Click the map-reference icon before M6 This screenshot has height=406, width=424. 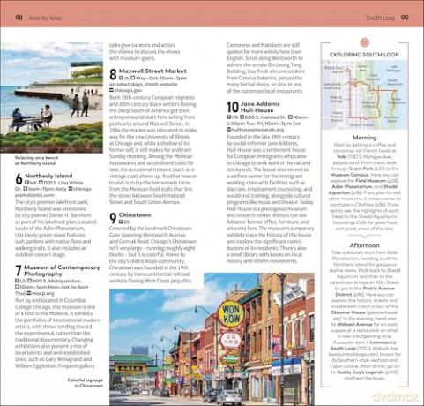click(x=27, y=183)
